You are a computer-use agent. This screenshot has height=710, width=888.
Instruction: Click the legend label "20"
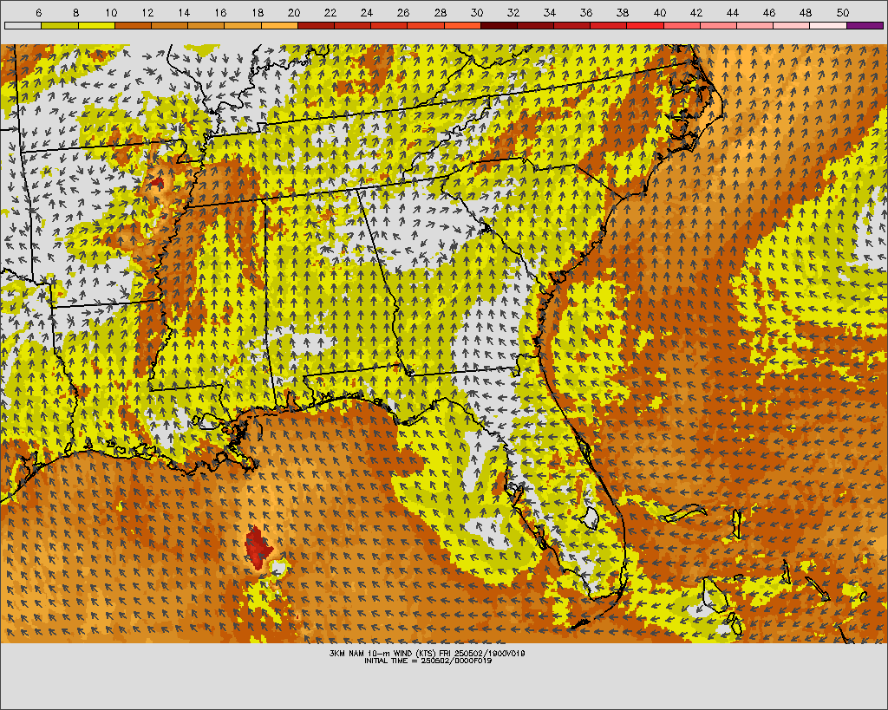tap(294, 12)
